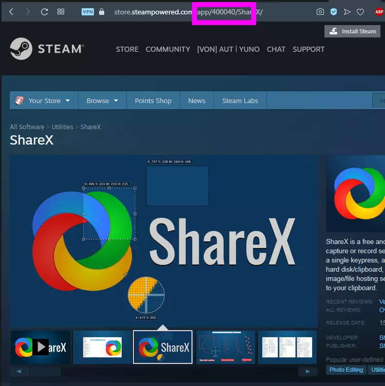Open the CHAT menu item
Screen dimensions: 385x386
[276, 49]
